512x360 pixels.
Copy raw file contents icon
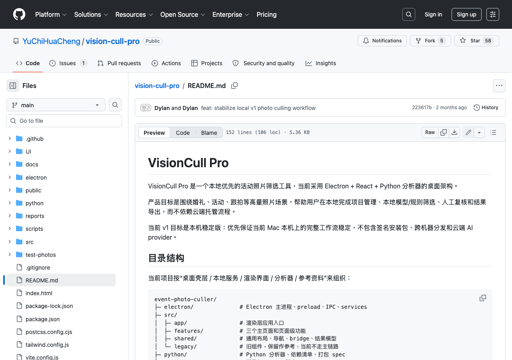(x=444, y=132)
